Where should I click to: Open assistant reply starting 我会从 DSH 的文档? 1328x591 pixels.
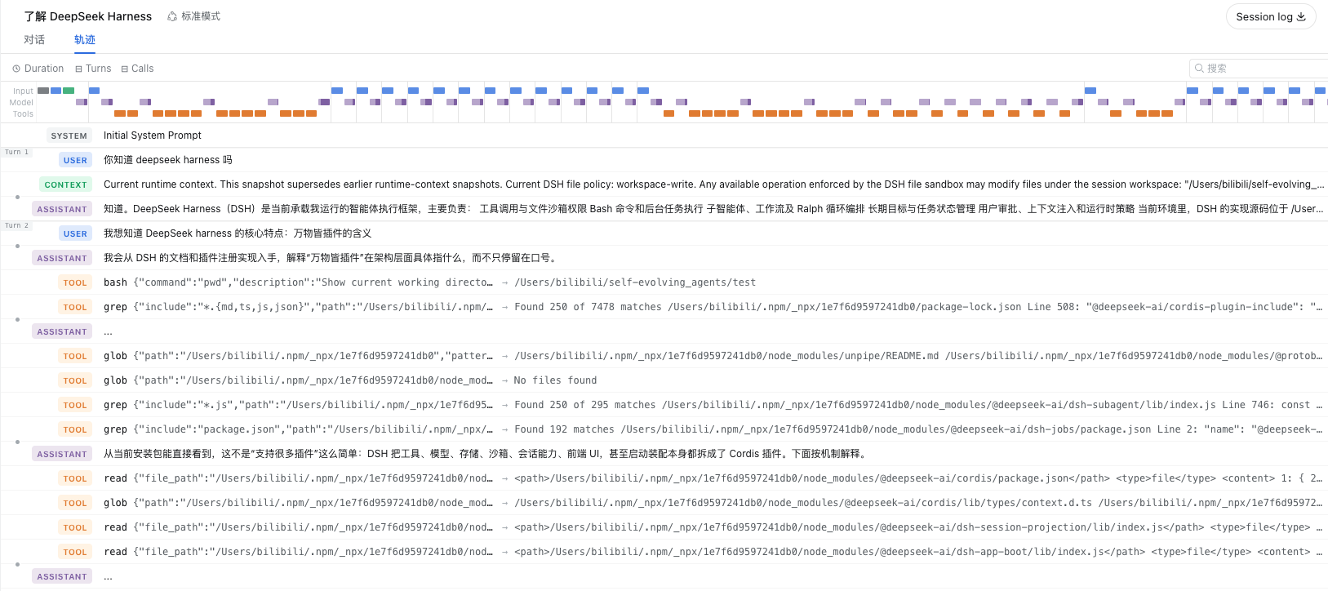[664, 258]
